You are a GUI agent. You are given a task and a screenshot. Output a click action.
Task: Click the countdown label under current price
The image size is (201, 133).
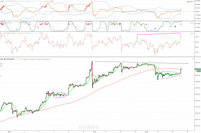click(198, 71)
